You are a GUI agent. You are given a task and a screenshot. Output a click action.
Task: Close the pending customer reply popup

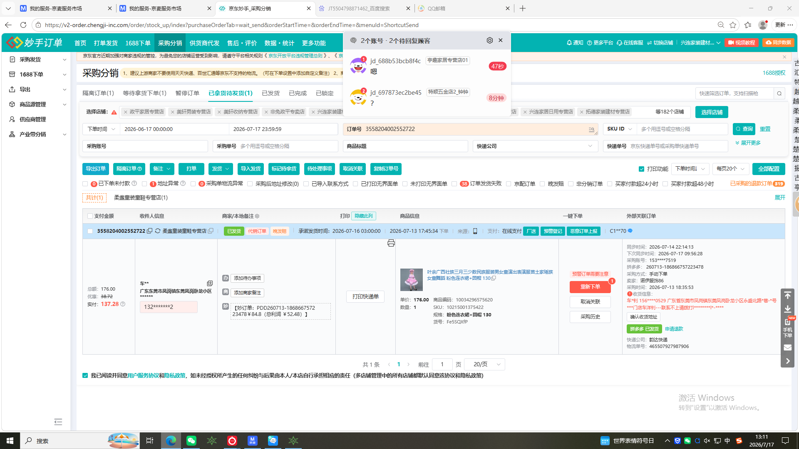coord(501,40)
